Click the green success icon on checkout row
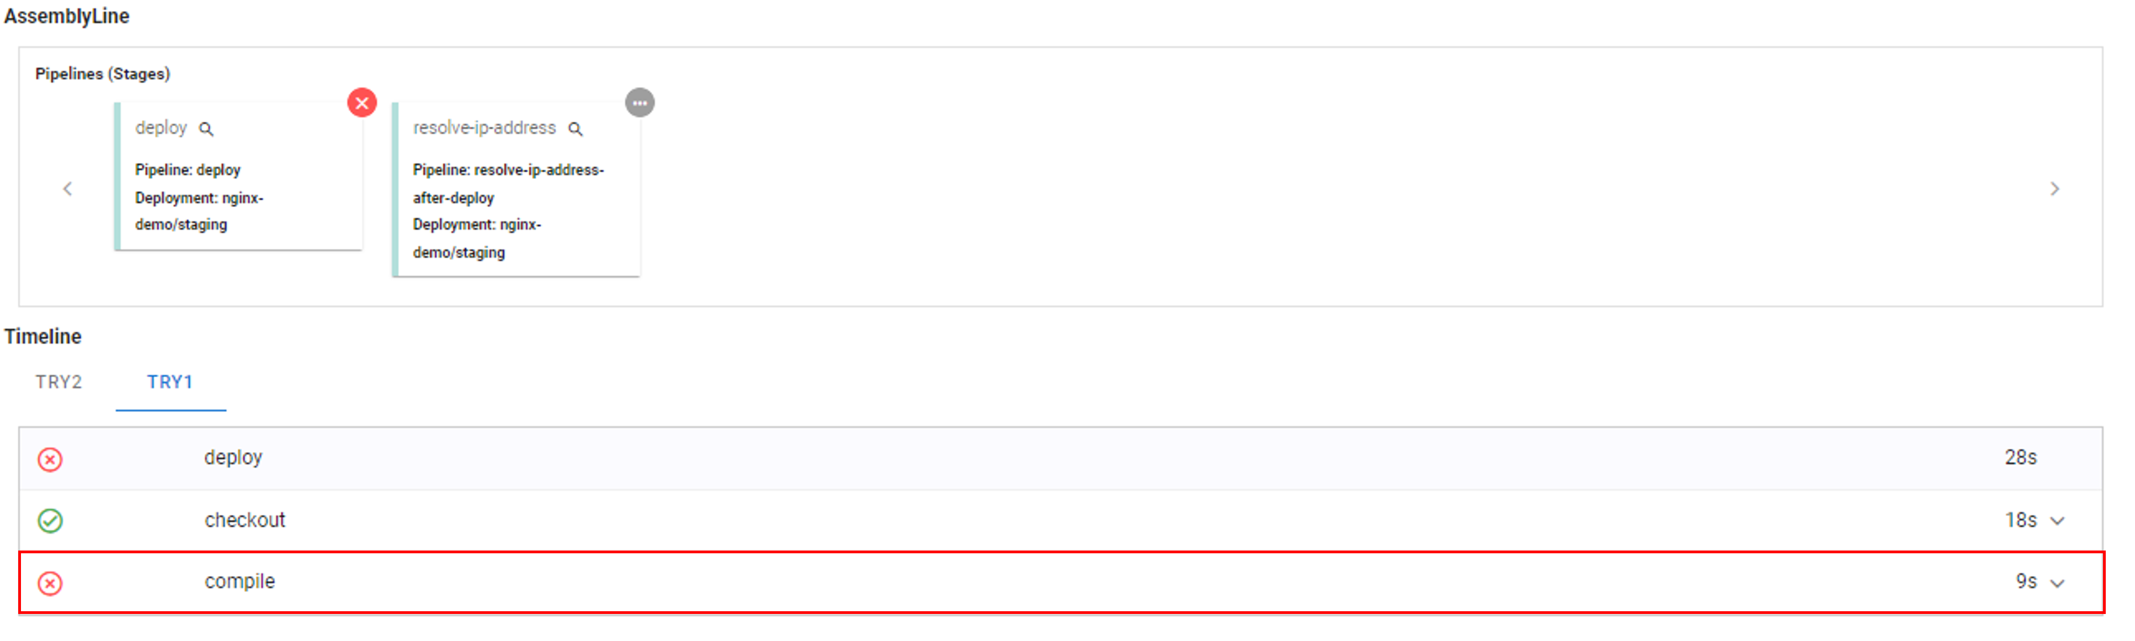 tap(51, 521)
